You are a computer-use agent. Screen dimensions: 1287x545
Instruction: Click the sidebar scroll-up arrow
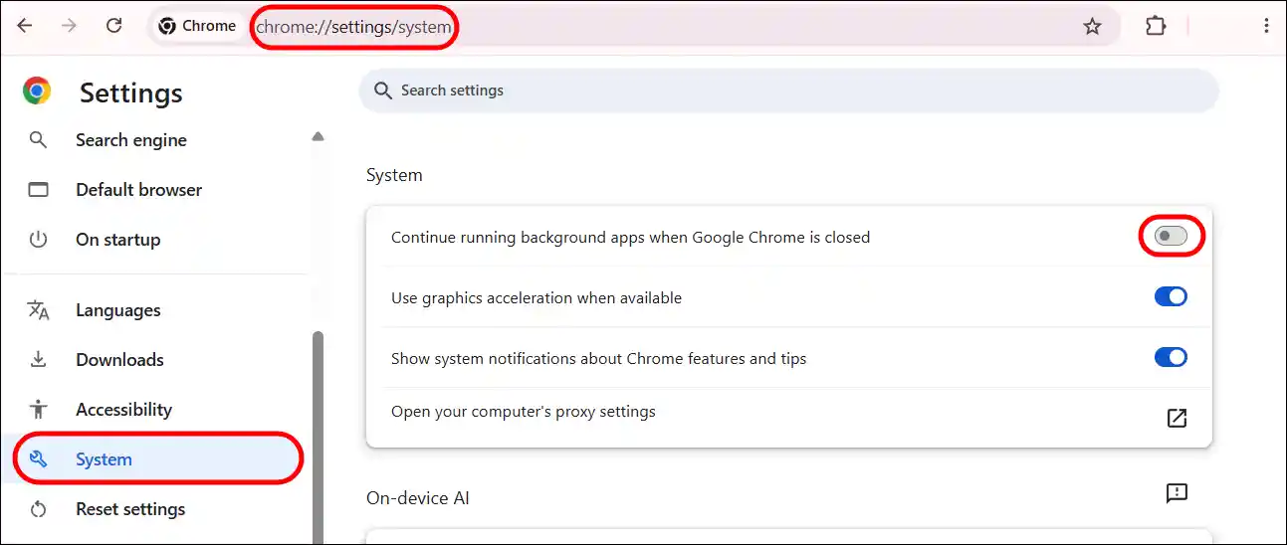click(318, 137)
